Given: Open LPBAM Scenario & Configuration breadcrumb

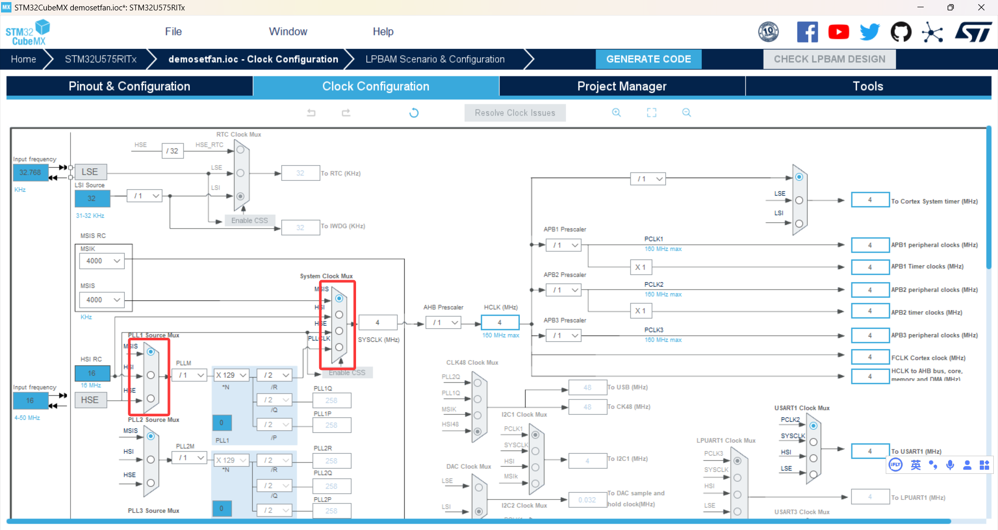Looking at the screenshot, I should click(x=435, y=59).
